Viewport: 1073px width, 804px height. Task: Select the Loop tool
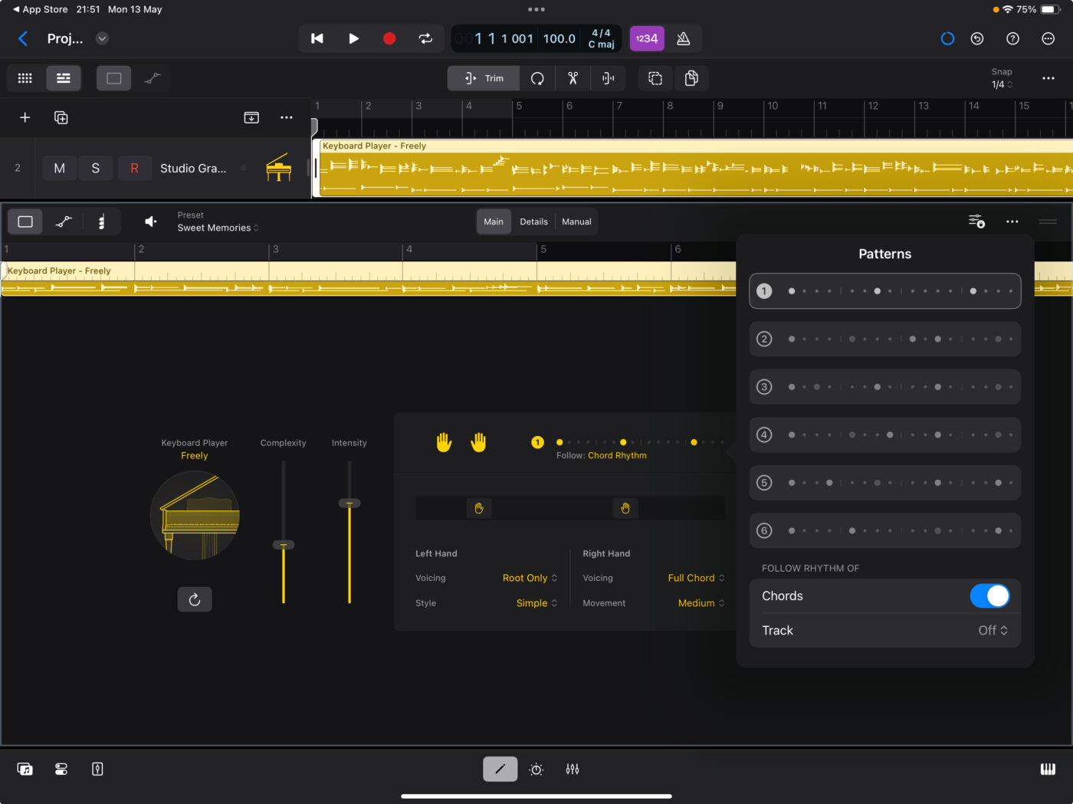pyautogui.click(x=537, y=78)
